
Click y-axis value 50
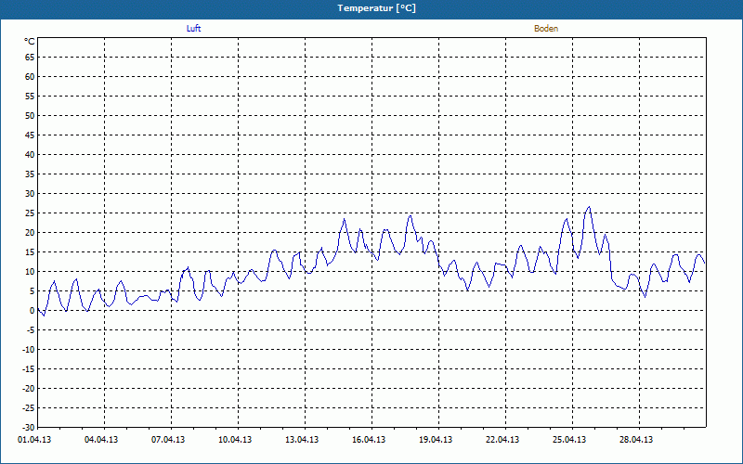(30, 115)
